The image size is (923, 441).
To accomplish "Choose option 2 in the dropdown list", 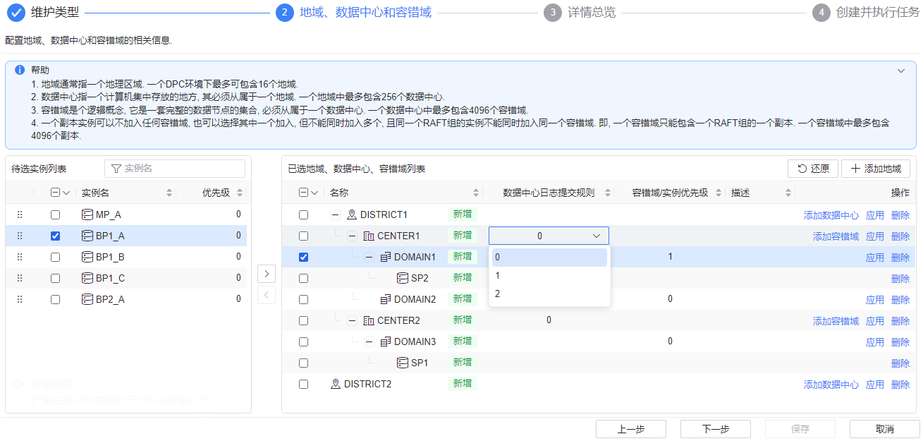I will pos(549,294).
